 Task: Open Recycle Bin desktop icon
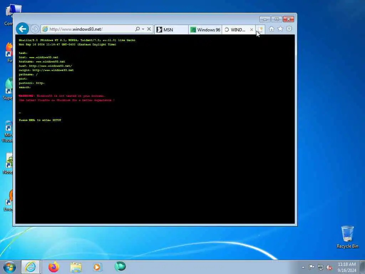coord(347,237)
